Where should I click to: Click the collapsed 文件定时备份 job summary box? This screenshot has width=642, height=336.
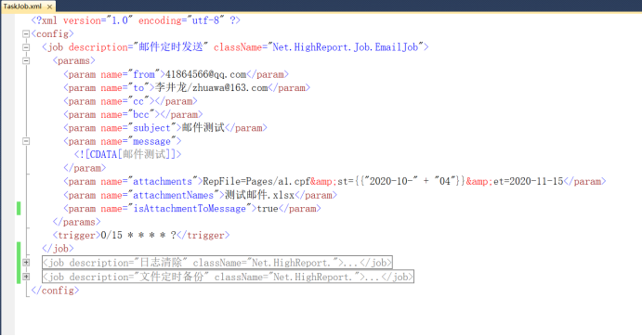pyautogui.click(x=228, y=277)
